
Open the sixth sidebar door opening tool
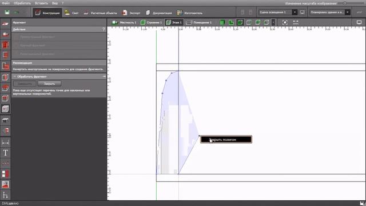5,77
